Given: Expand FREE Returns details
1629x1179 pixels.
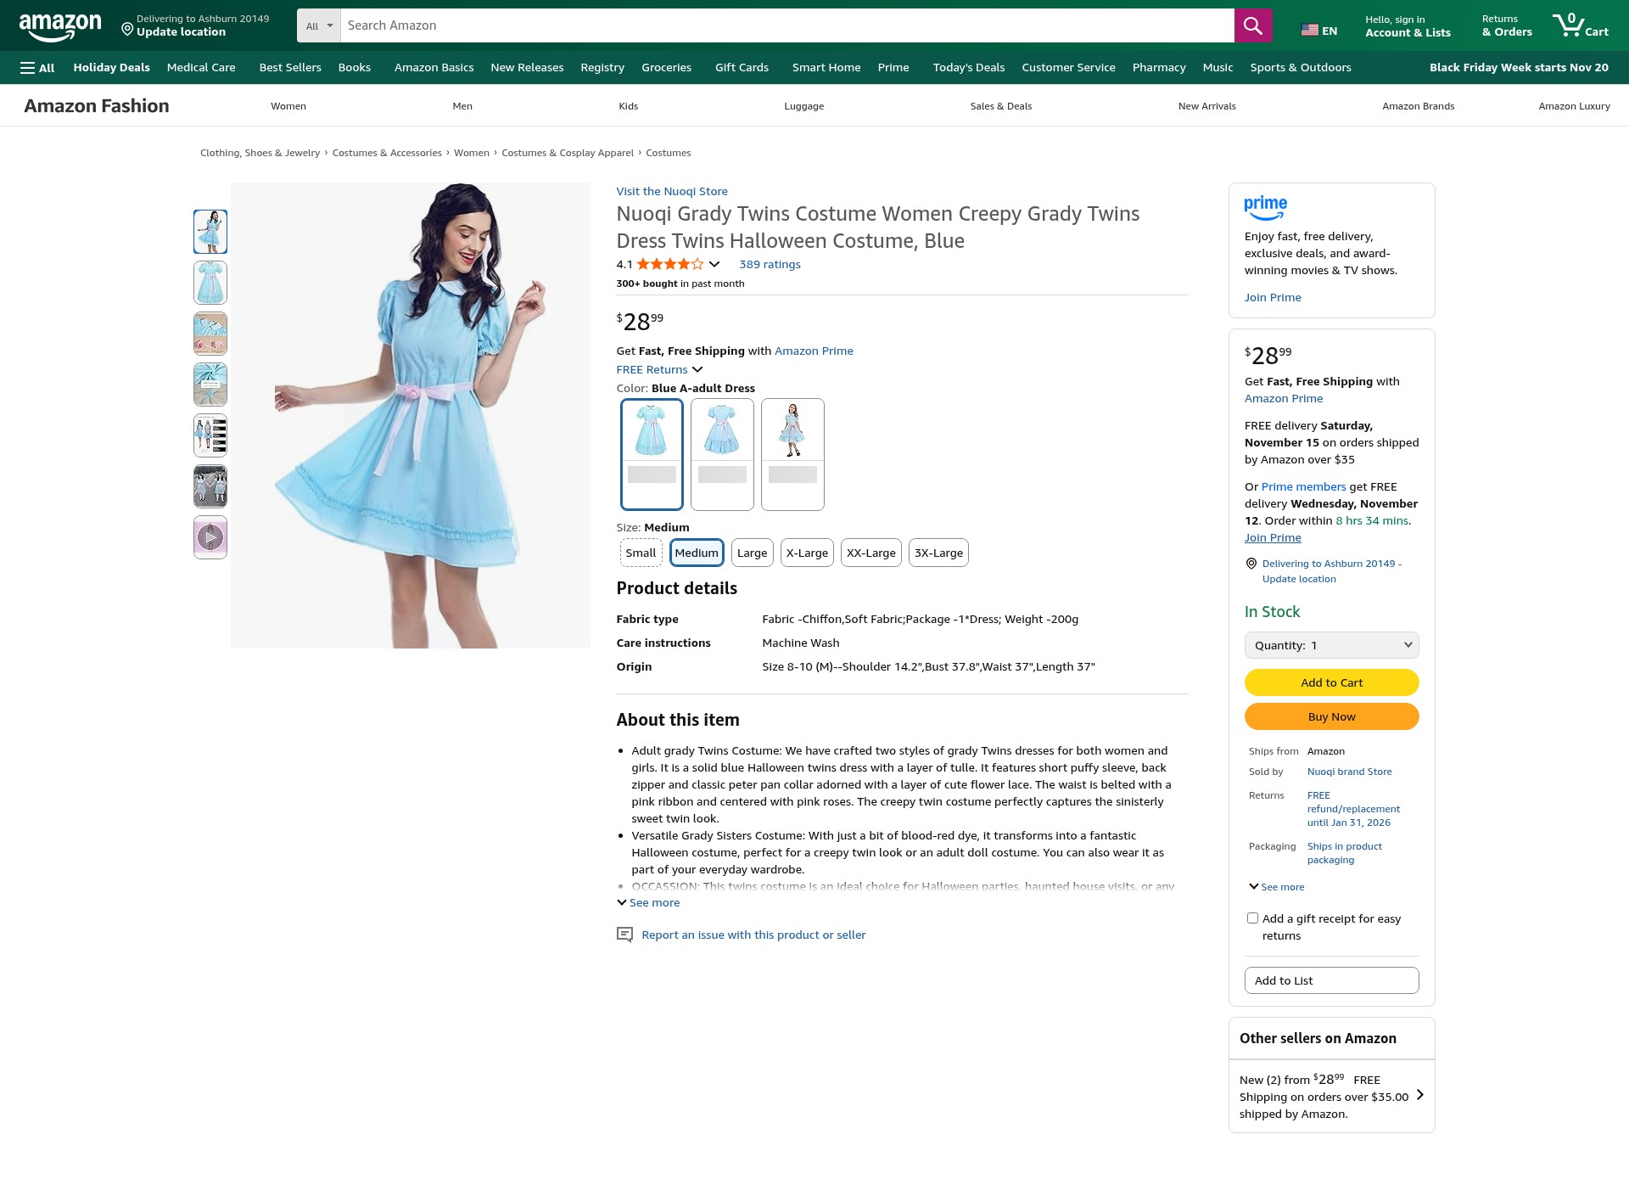Looking at the screenshot, I should [x=659, y=370].
